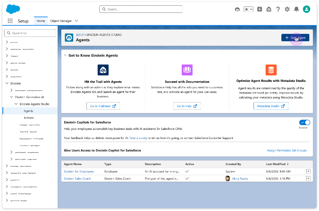The image size is (319, 211).
Task: Toggle the Einstein Copilots Enabled switch
Action: point(304,122)
